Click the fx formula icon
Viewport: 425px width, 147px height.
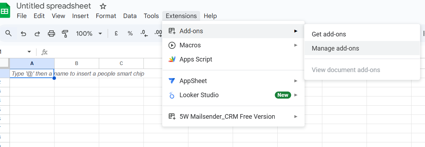tap(44, 52)
